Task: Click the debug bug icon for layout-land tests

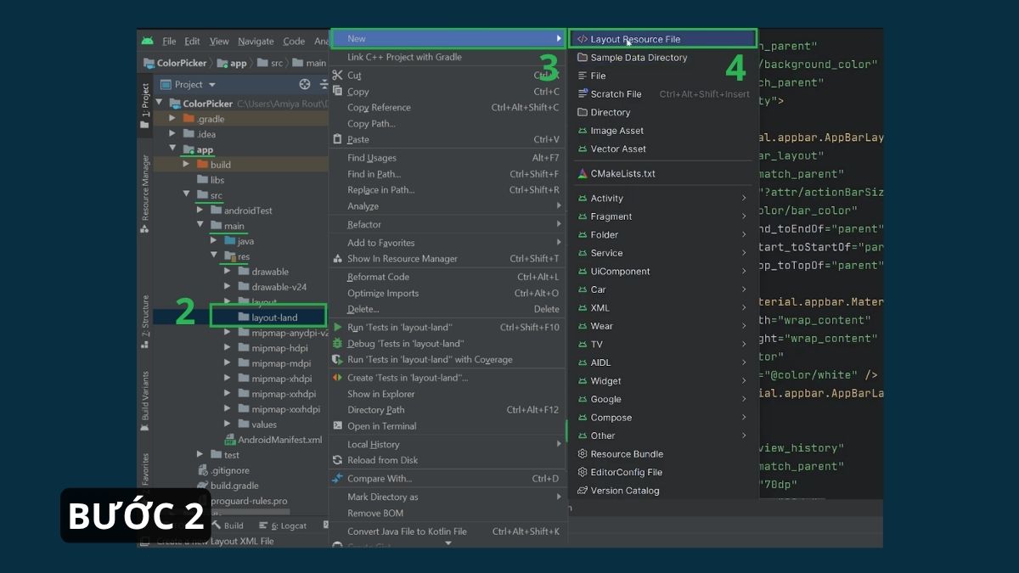Action: tap(338, 343)
